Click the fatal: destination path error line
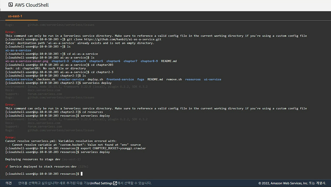The image size is (331, 187). coord(80,43)
